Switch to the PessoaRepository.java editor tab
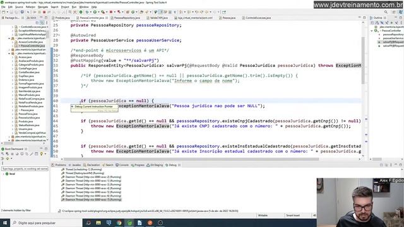 click(x=126, y=18)
